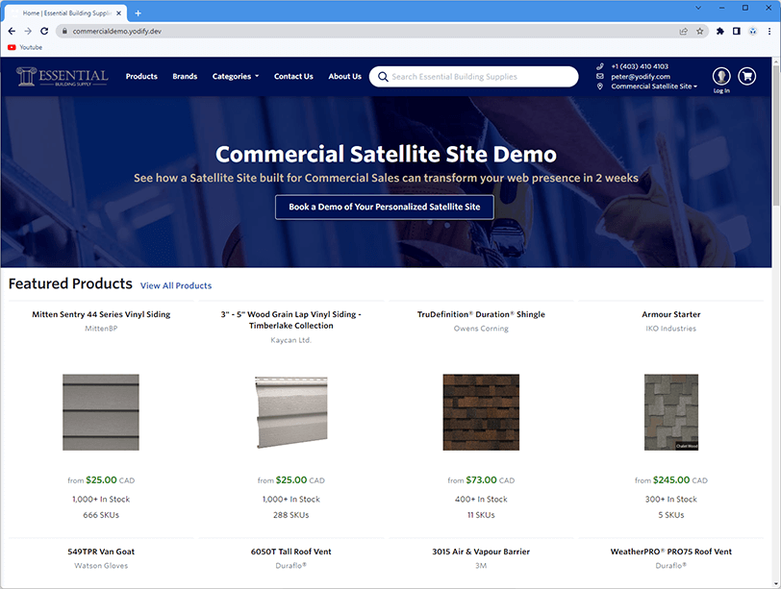Open the Chrome profile avatar icon
This screenshot has height=589, width=781.
pyautogui.click(x=752, y=31)
